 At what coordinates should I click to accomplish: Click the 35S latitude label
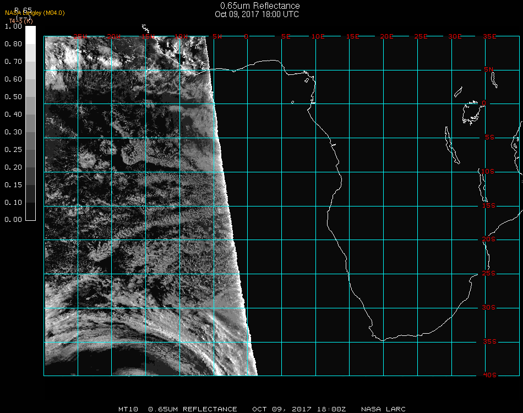pos(490,341)
